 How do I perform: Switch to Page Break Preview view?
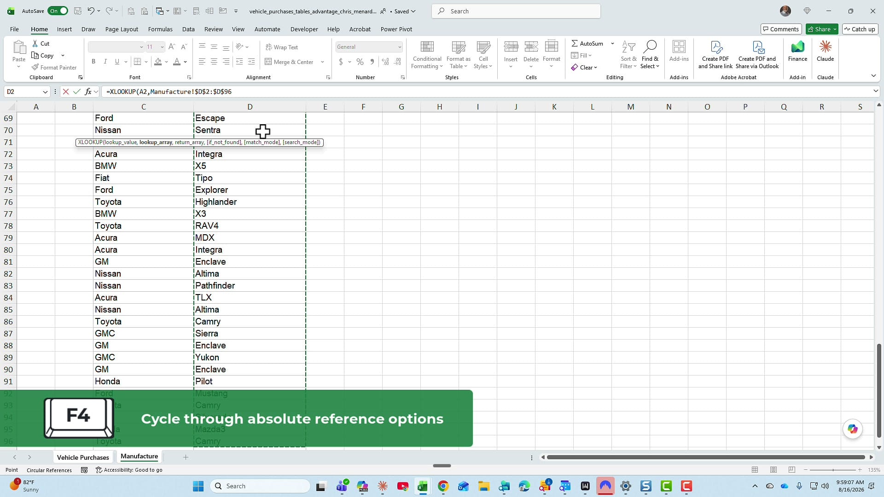coord(792,470)
